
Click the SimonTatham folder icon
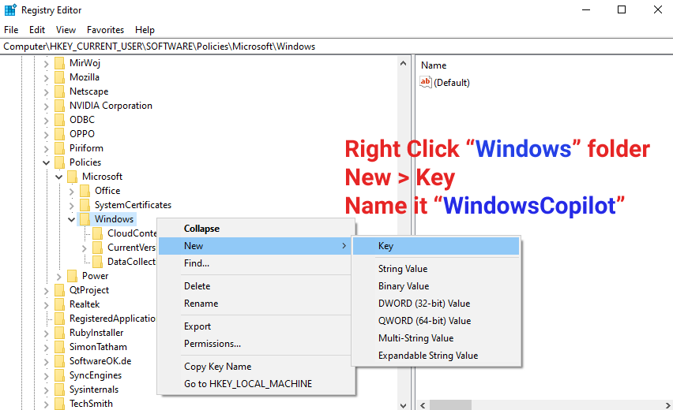(60, 347)
